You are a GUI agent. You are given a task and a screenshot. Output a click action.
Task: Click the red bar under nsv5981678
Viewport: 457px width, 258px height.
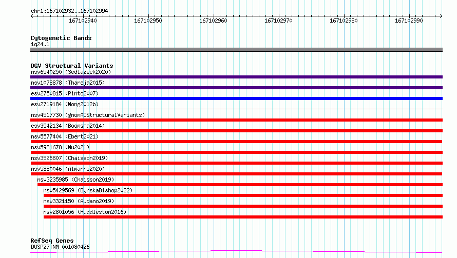pyautogui.click(x=236, y=152)
